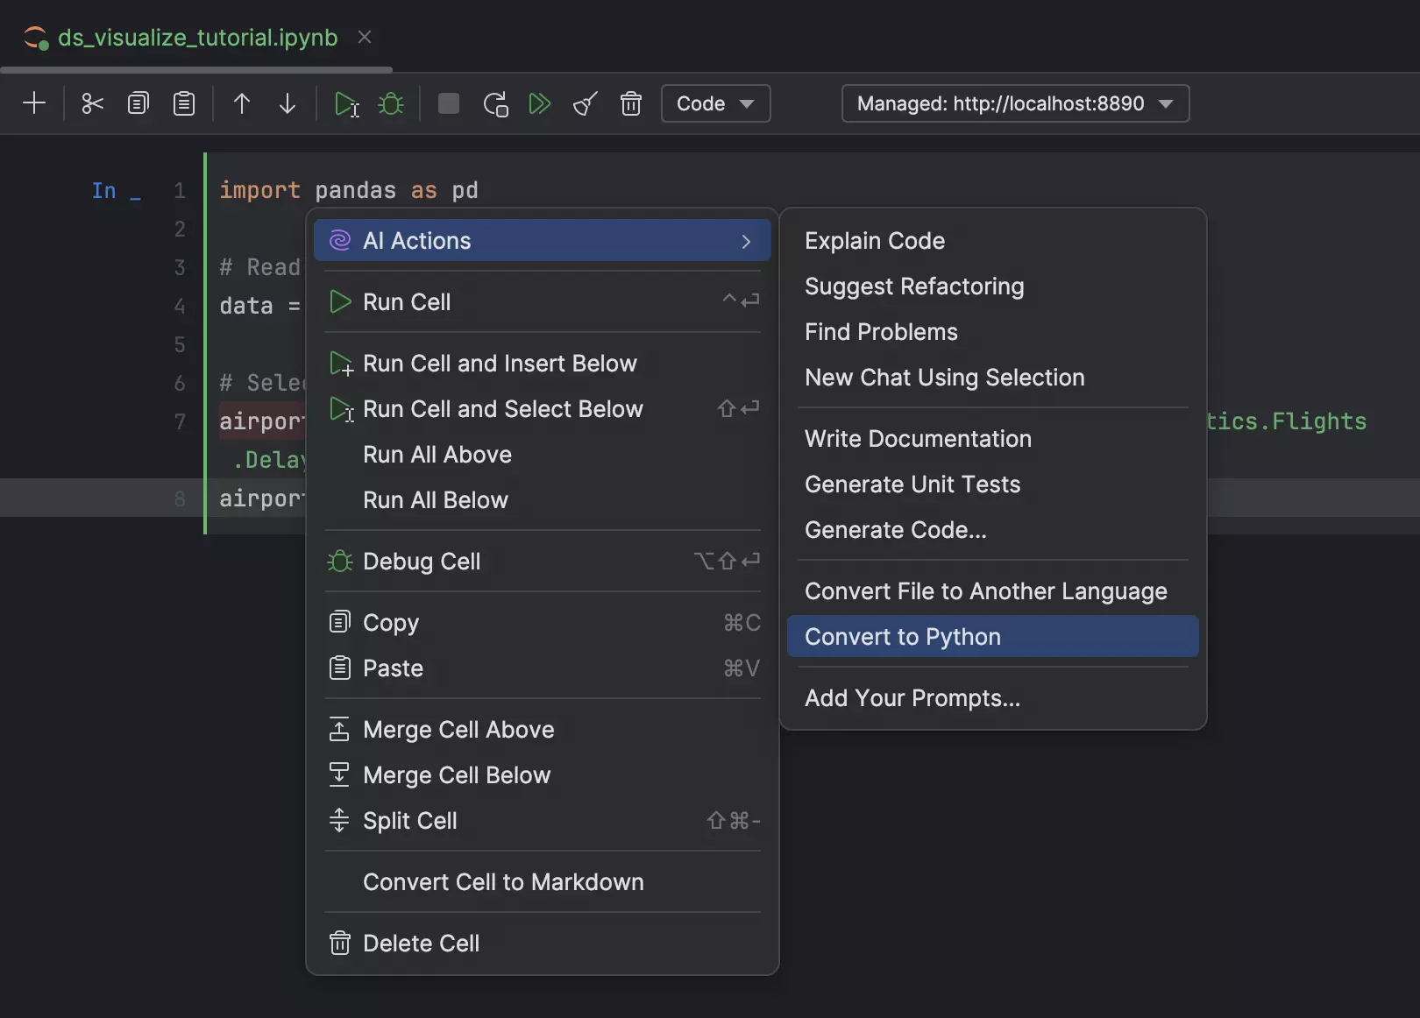The height and width of the screenshot is (1018, 1420).
Task: Cut the cell with scissors icon
Action: click(92, 103)
